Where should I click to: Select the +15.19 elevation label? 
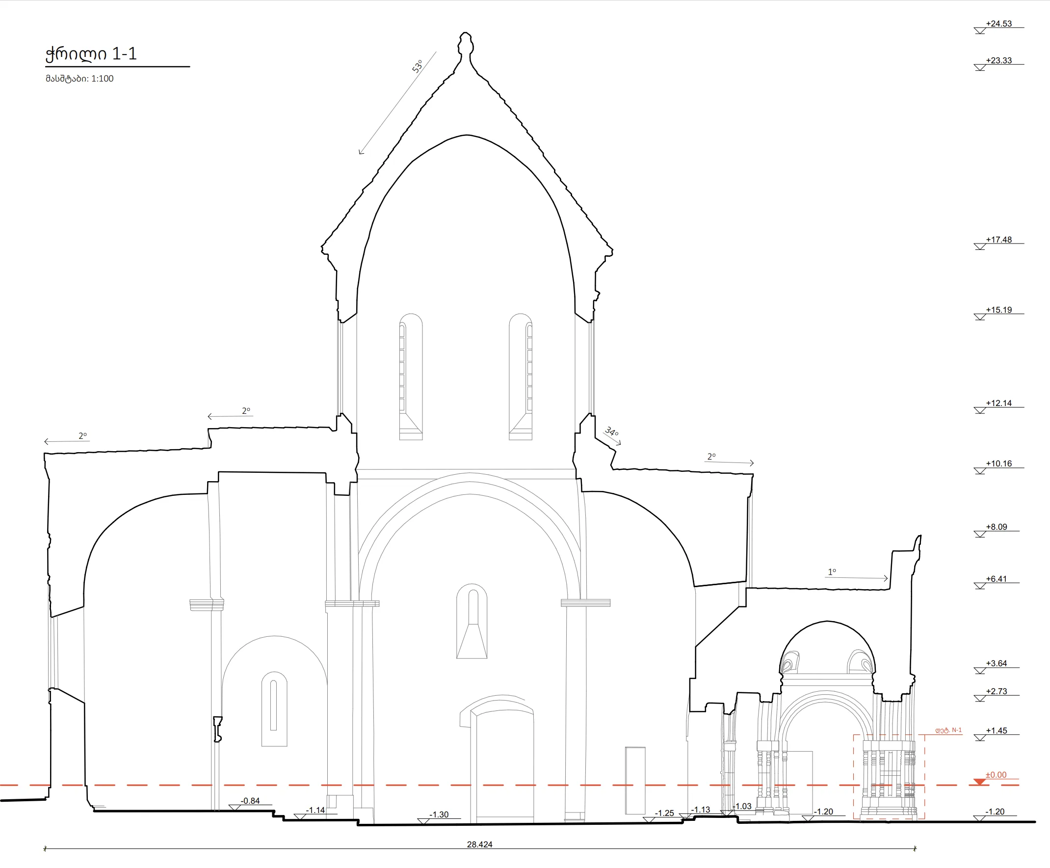coord(998,310)
